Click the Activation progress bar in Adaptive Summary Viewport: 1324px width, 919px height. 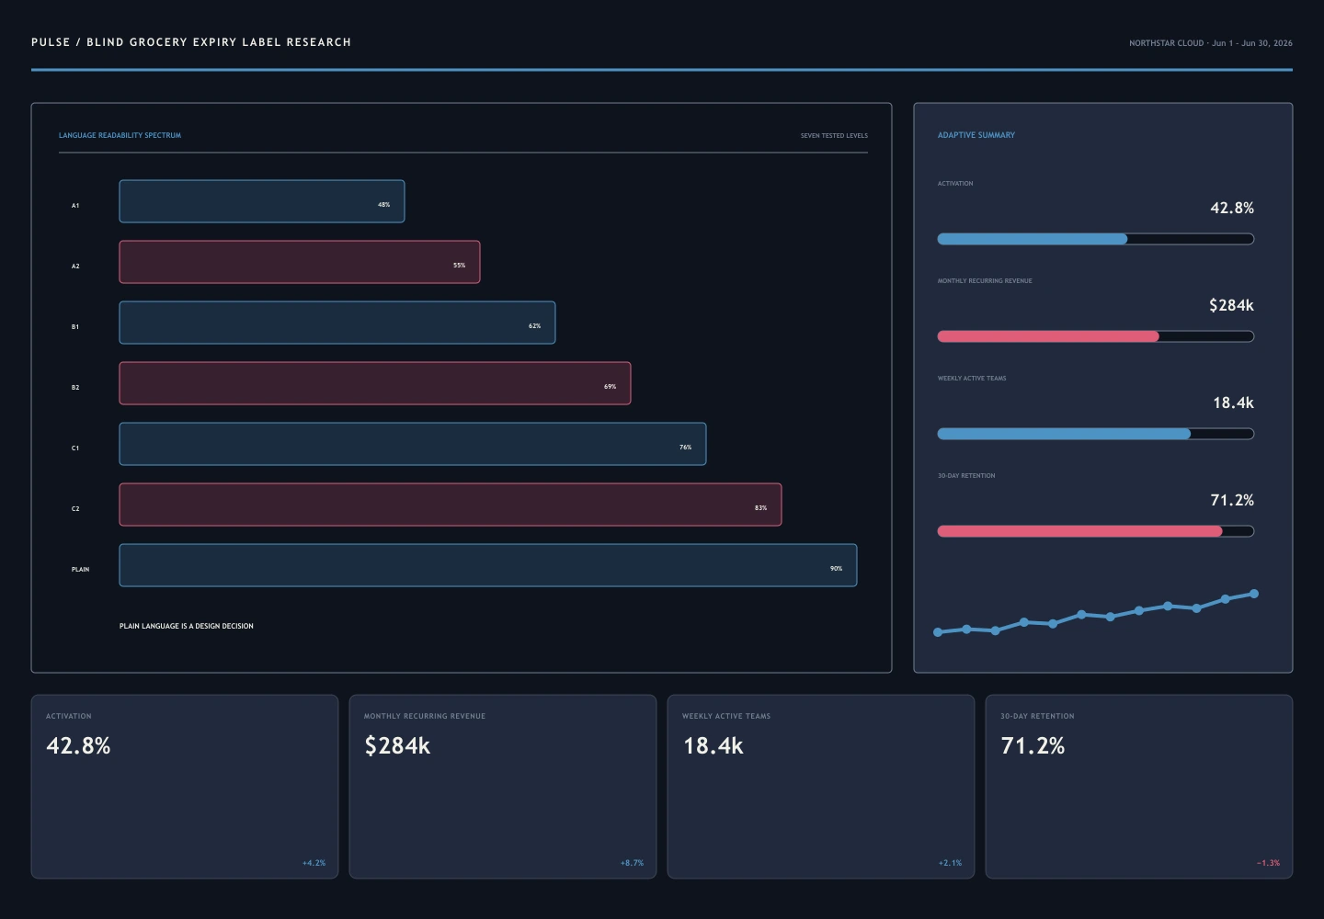[x=1096, y=239]
